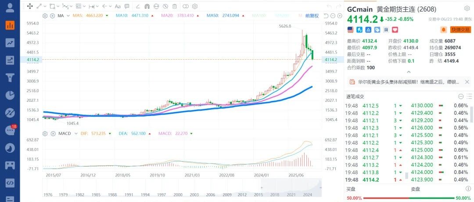Toggle the DIF line in MACD
This screenshot has height=202, width=474.
pos(95,133)
